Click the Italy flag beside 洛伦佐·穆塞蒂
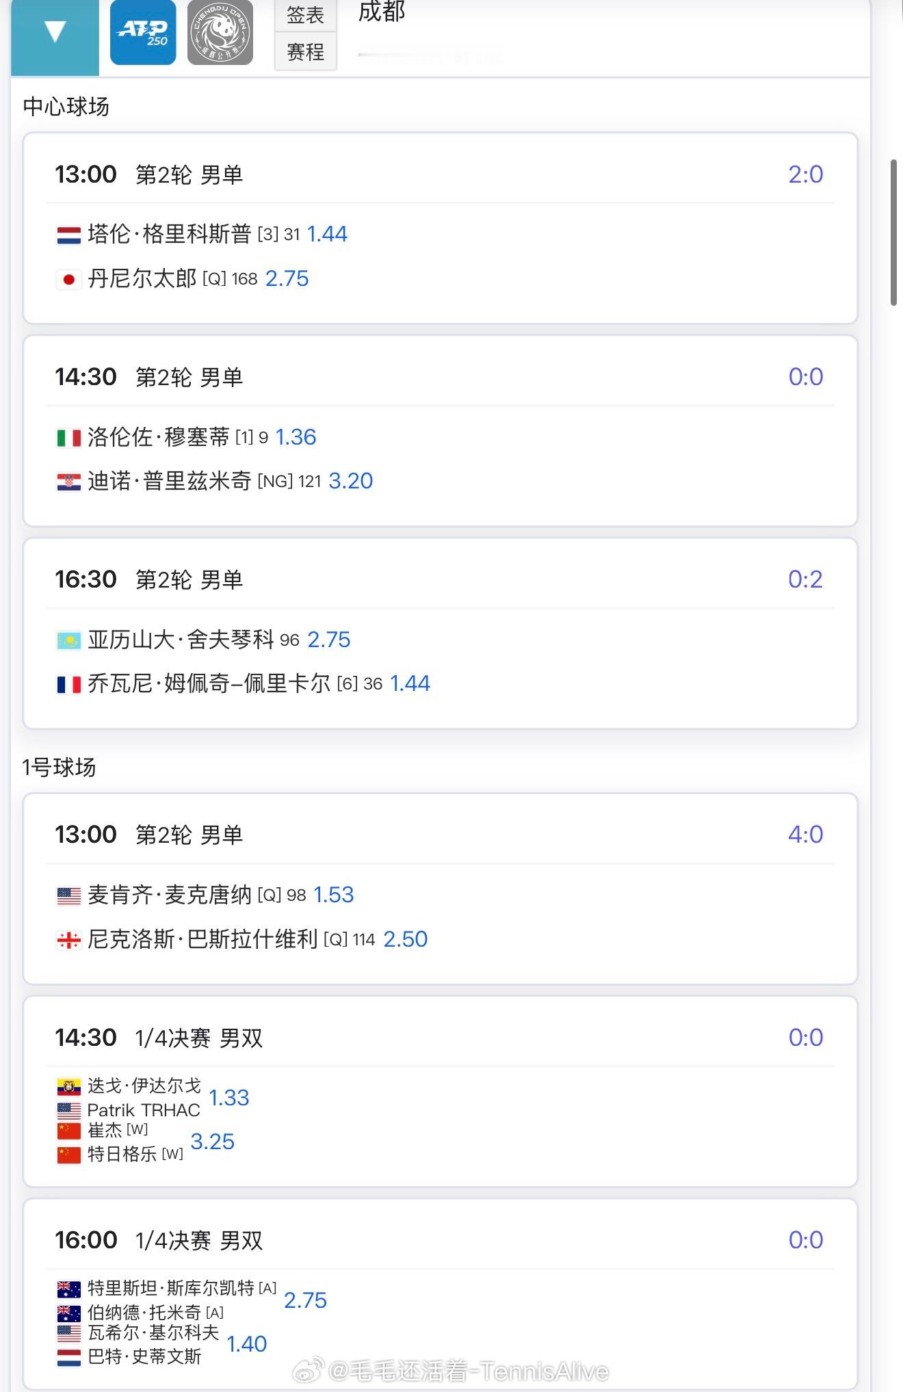Image resolution: width=903 pixels, height=1392 pixels. 68,438
